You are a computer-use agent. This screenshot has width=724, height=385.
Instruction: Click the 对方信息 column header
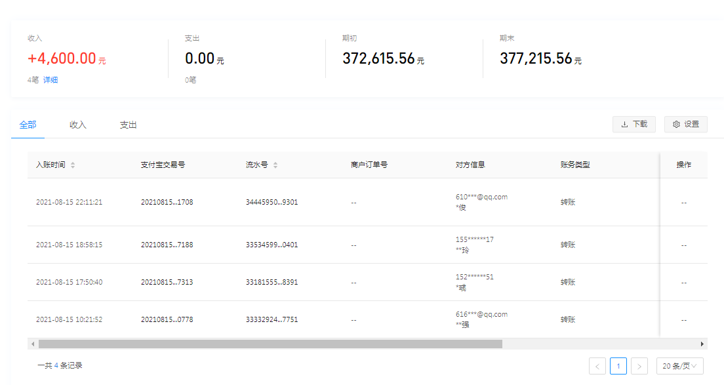470,165
